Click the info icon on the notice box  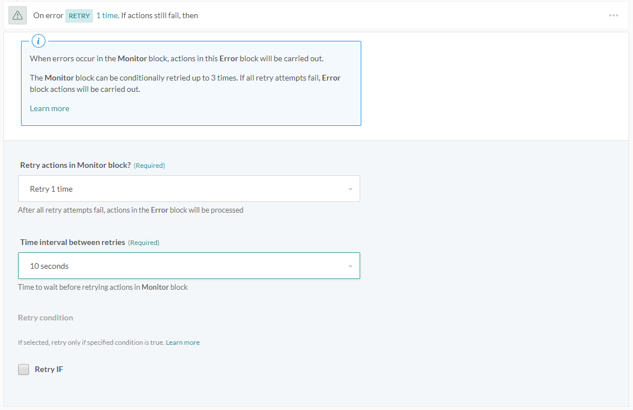39,40
